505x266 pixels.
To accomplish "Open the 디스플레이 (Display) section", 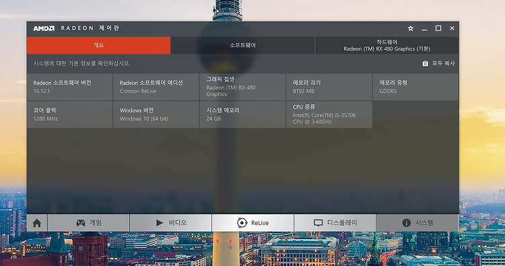I will (x=335, y=223).
